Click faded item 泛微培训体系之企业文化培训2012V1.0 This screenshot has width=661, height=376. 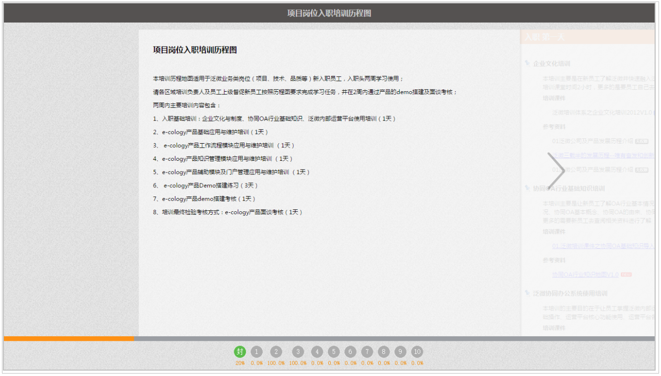click(x=603, y=112)
